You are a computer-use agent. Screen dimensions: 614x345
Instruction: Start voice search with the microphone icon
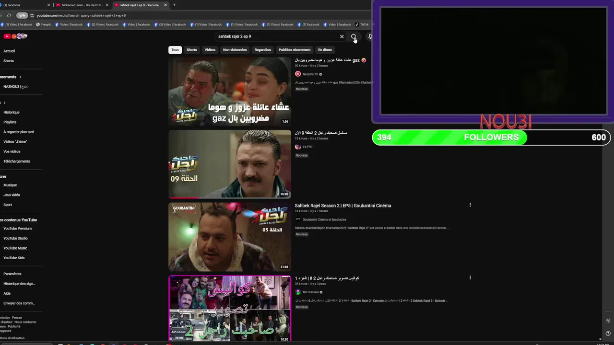tap(370, 36)
